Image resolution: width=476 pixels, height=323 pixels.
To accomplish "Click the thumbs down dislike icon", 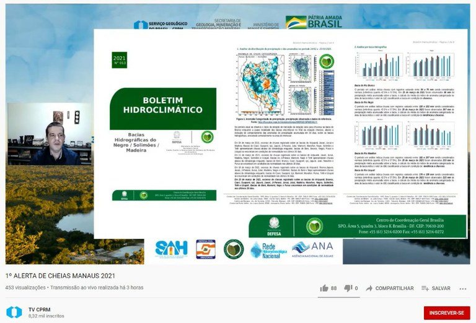I will (348, 288).
